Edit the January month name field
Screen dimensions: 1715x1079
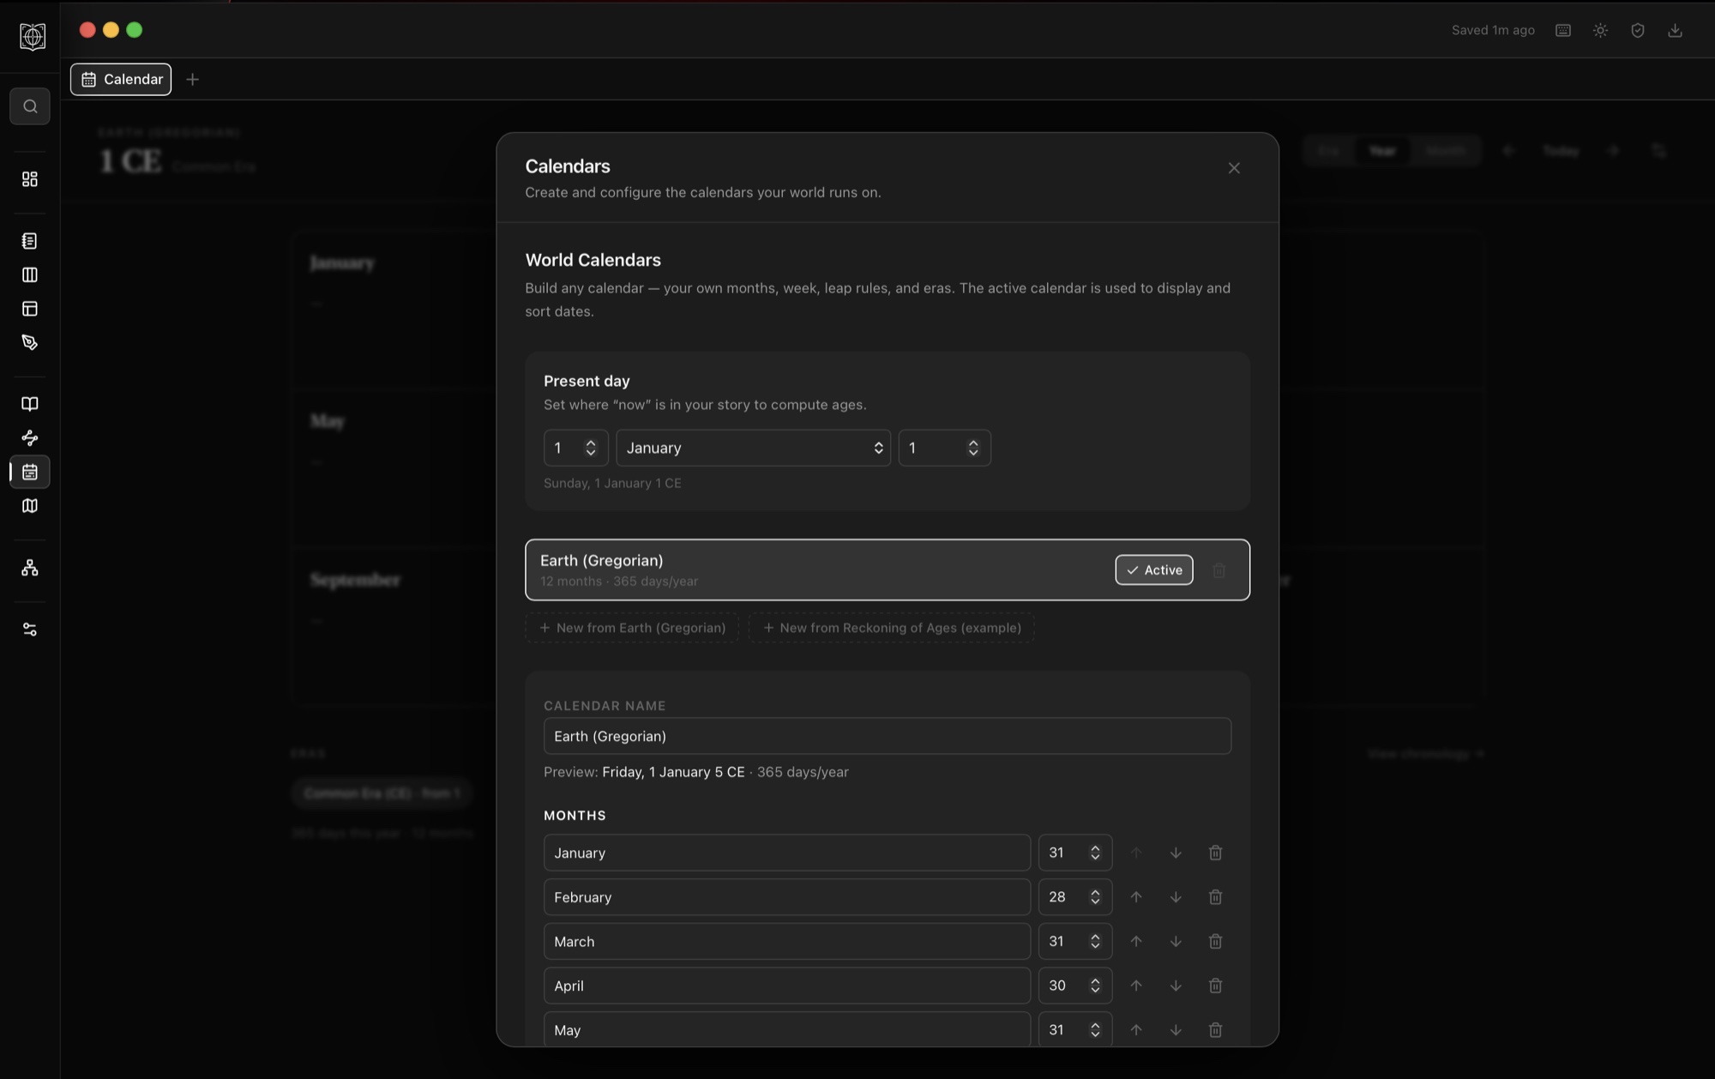(787, 853)
